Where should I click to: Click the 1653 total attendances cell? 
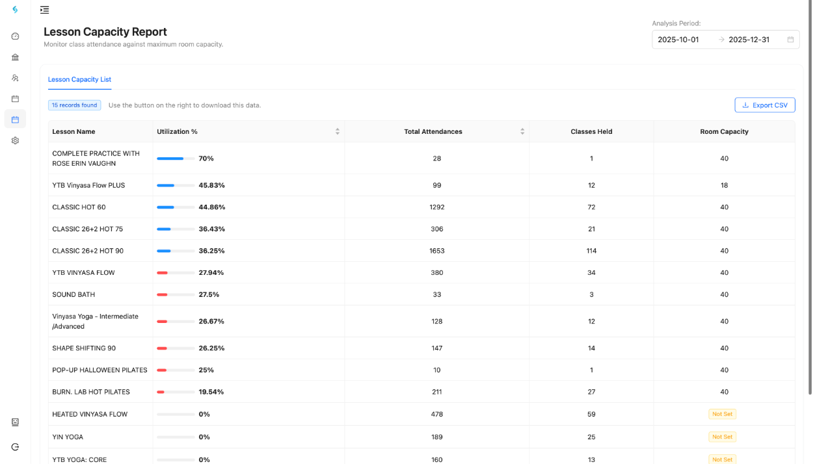pos(436,251)
